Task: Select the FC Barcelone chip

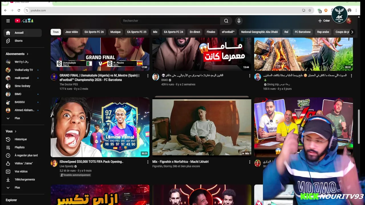Action: 303,32
